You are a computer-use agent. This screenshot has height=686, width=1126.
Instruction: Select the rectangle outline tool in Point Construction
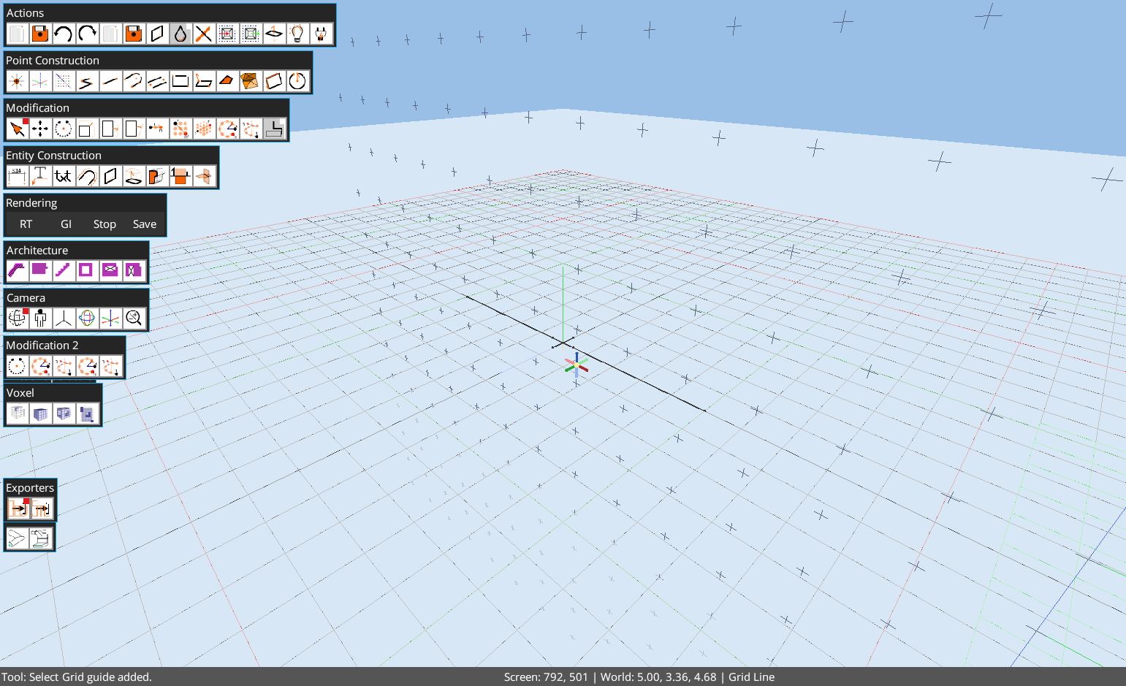[x=180, y=81]
